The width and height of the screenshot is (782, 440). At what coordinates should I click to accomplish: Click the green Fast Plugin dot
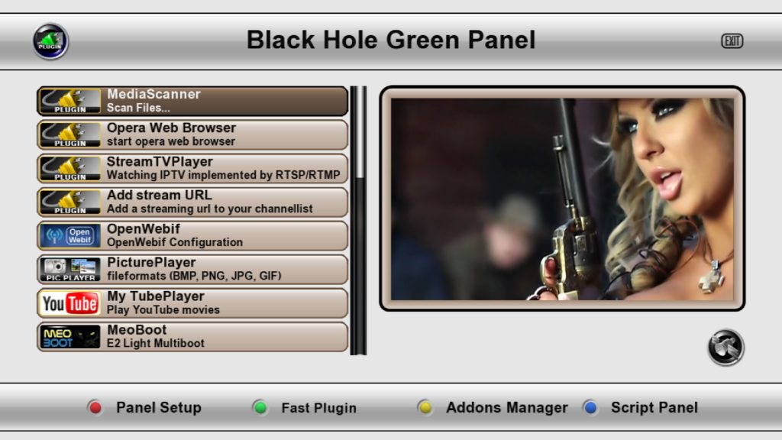tap(260, 408)
